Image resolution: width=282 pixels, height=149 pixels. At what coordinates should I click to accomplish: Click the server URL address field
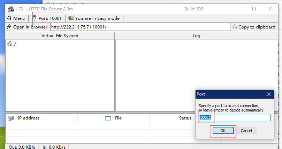click(x=139, y=27)
